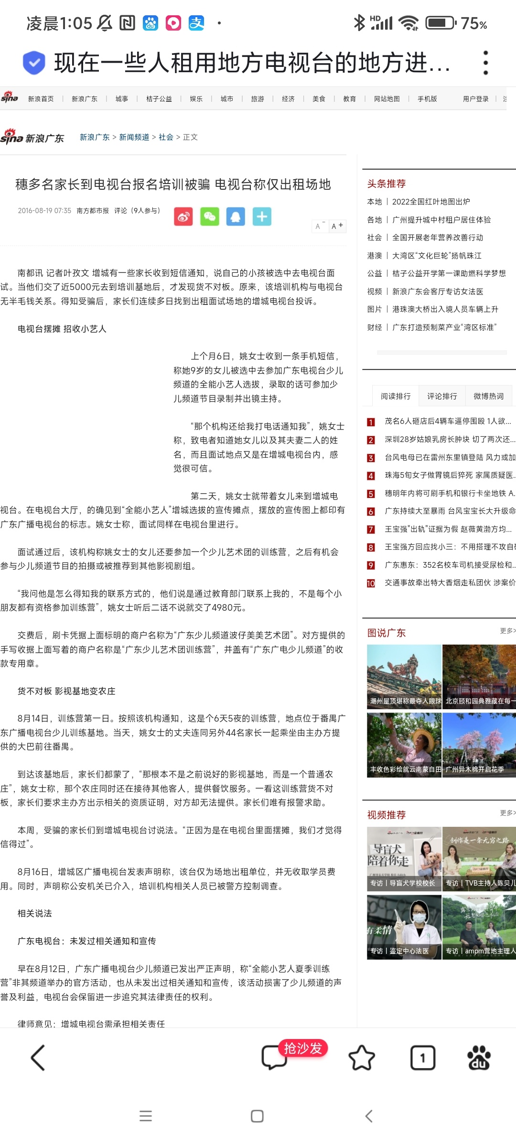This screenshot has width=516, height=1147.
Task: Open tab switcher showing 1 tab
Action: pyautogui.click(x=423, y=1058)
